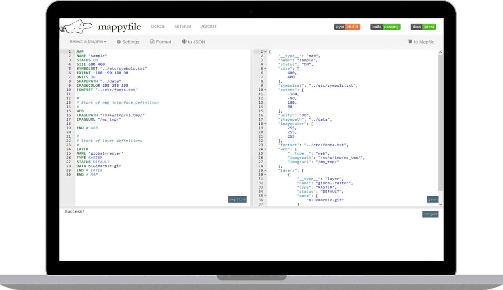Open the GITHUB navigation link
Image resolution: width=503 pixels, height=290 pixels.
pyautogui.click(x=183, y=26)
